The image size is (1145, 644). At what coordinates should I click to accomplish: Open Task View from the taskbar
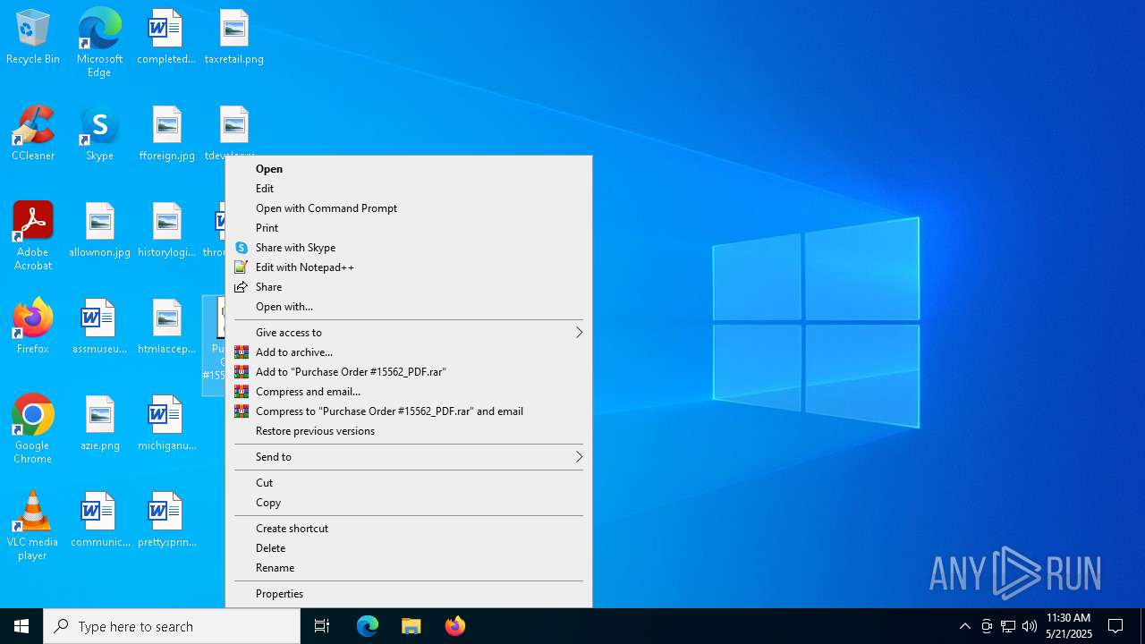322,626
